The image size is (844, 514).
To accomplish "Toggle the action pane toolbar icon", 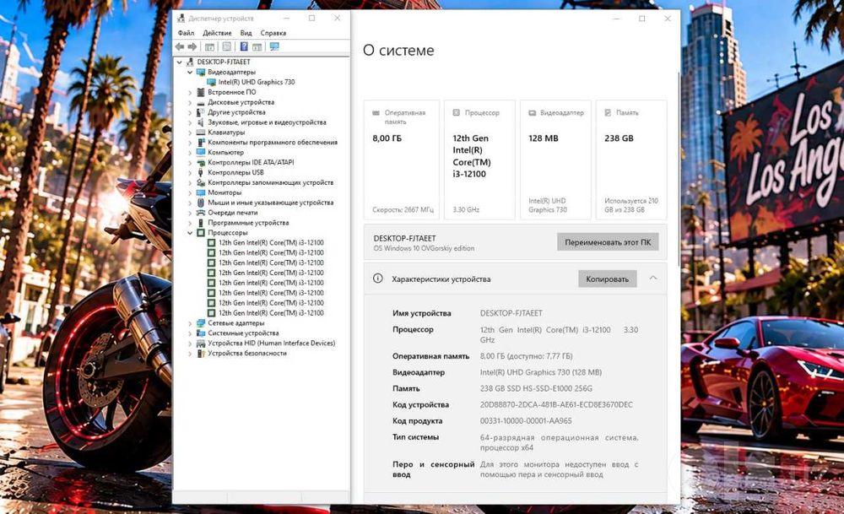I will [257, 46].
